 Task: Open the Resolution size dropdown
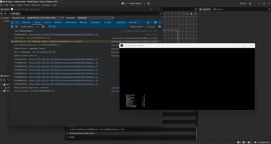[x=45, y=18]
